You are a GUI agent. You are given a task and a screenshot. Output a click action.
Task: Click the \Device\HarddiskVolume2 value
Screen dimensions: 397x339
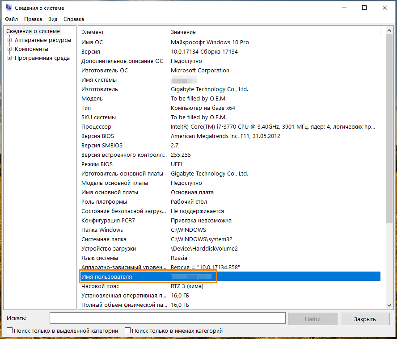coord(204,249)
